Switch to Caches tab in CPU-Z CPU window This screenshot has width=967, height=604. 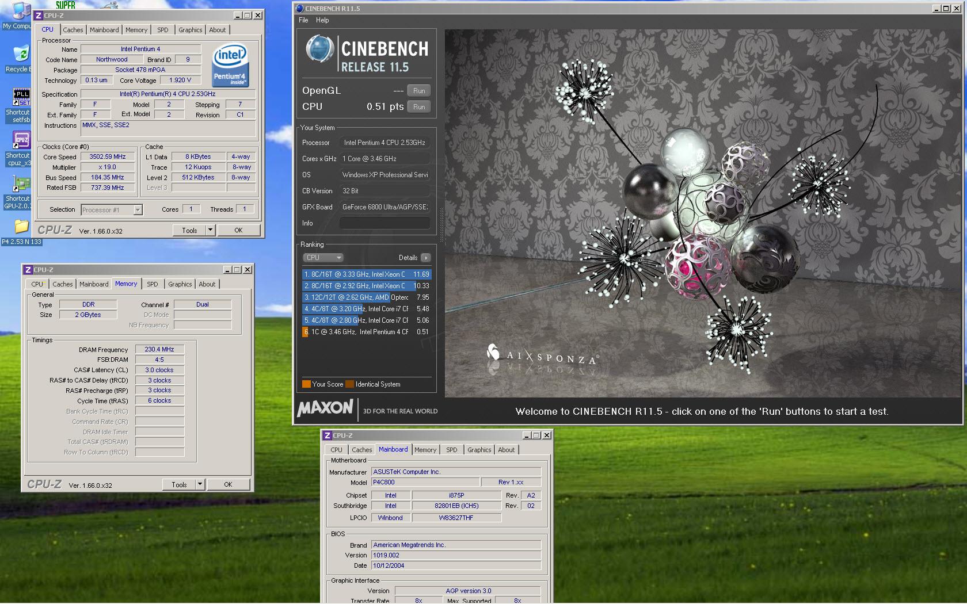tap(73, 30)
